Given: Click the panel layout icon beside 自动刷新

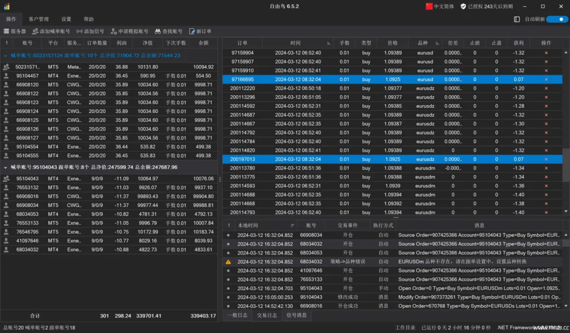Looking at the screenshot, I should (517, 19).
